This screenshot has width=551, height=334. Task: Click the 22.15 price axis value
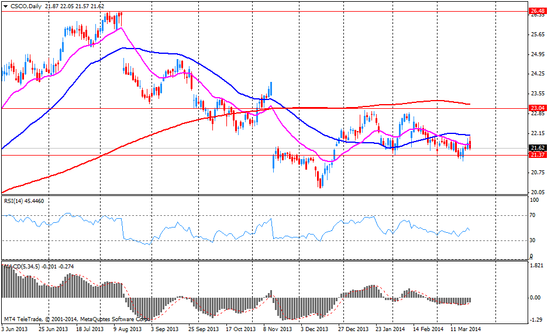tap(538, 133)
